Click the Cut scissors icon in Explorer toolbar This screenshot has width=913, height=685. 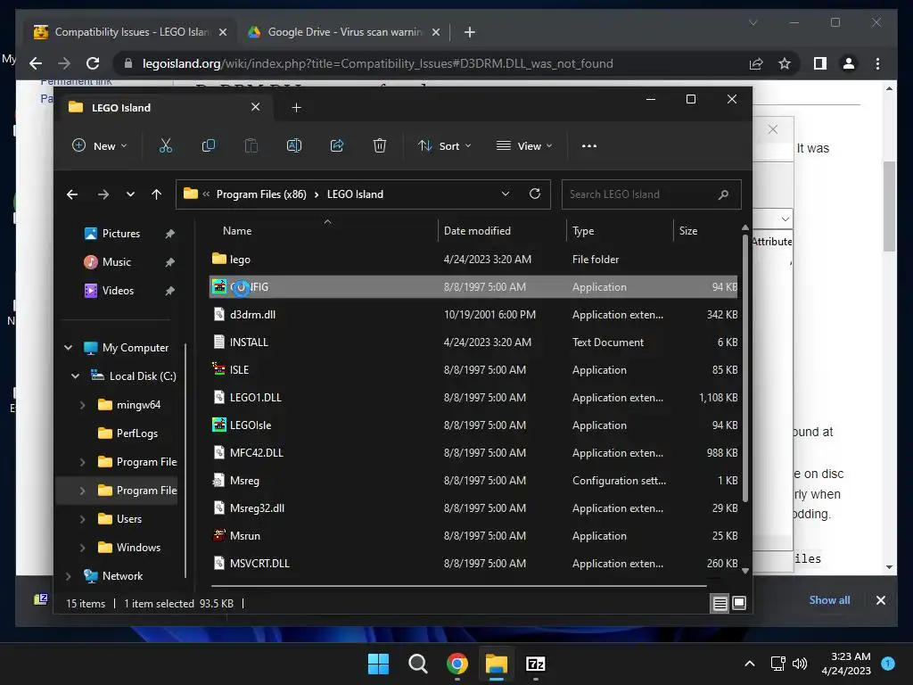coord(165,145)
